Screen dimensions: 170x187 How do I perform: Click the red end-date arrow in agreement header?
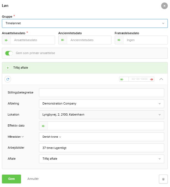(x=151, y=79)
